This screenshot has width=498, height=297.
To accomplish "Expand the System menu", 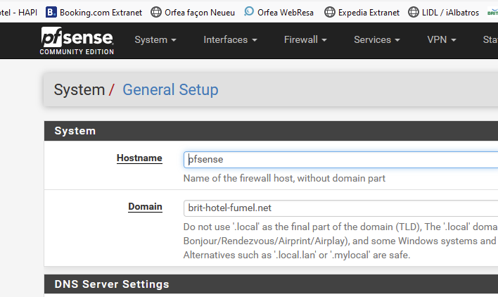I will tap(155, 39).
